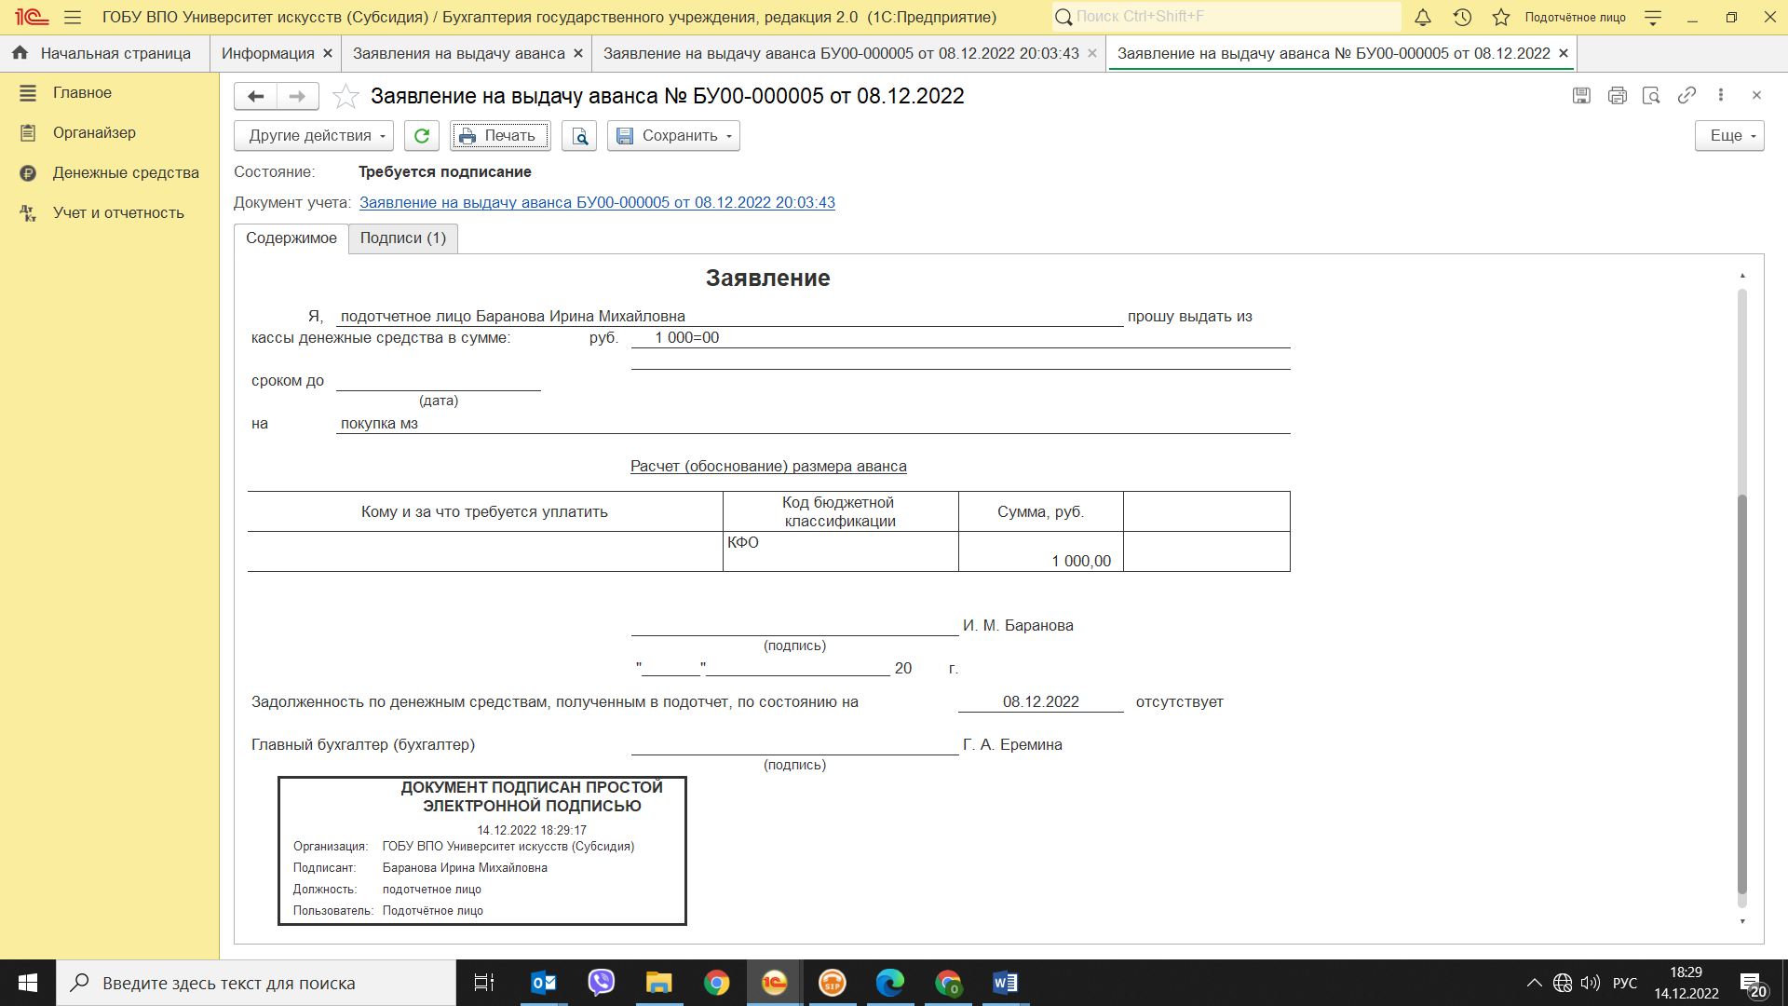This screenshot has width=1788, height=1006.
Task: Open Заявления на выдачу аванса tab
Action: [x=458, y=54]
